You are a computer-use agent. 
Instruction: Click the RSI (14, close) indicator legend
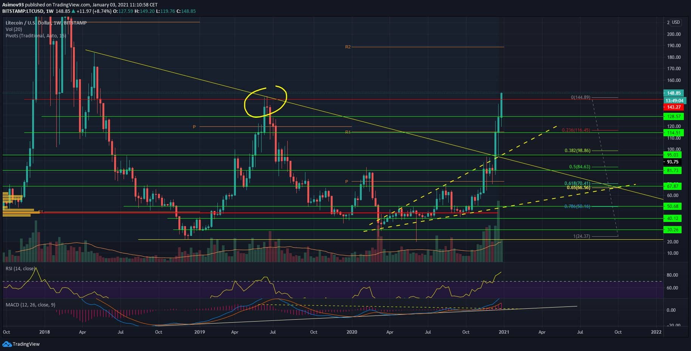tap(20, 269)
